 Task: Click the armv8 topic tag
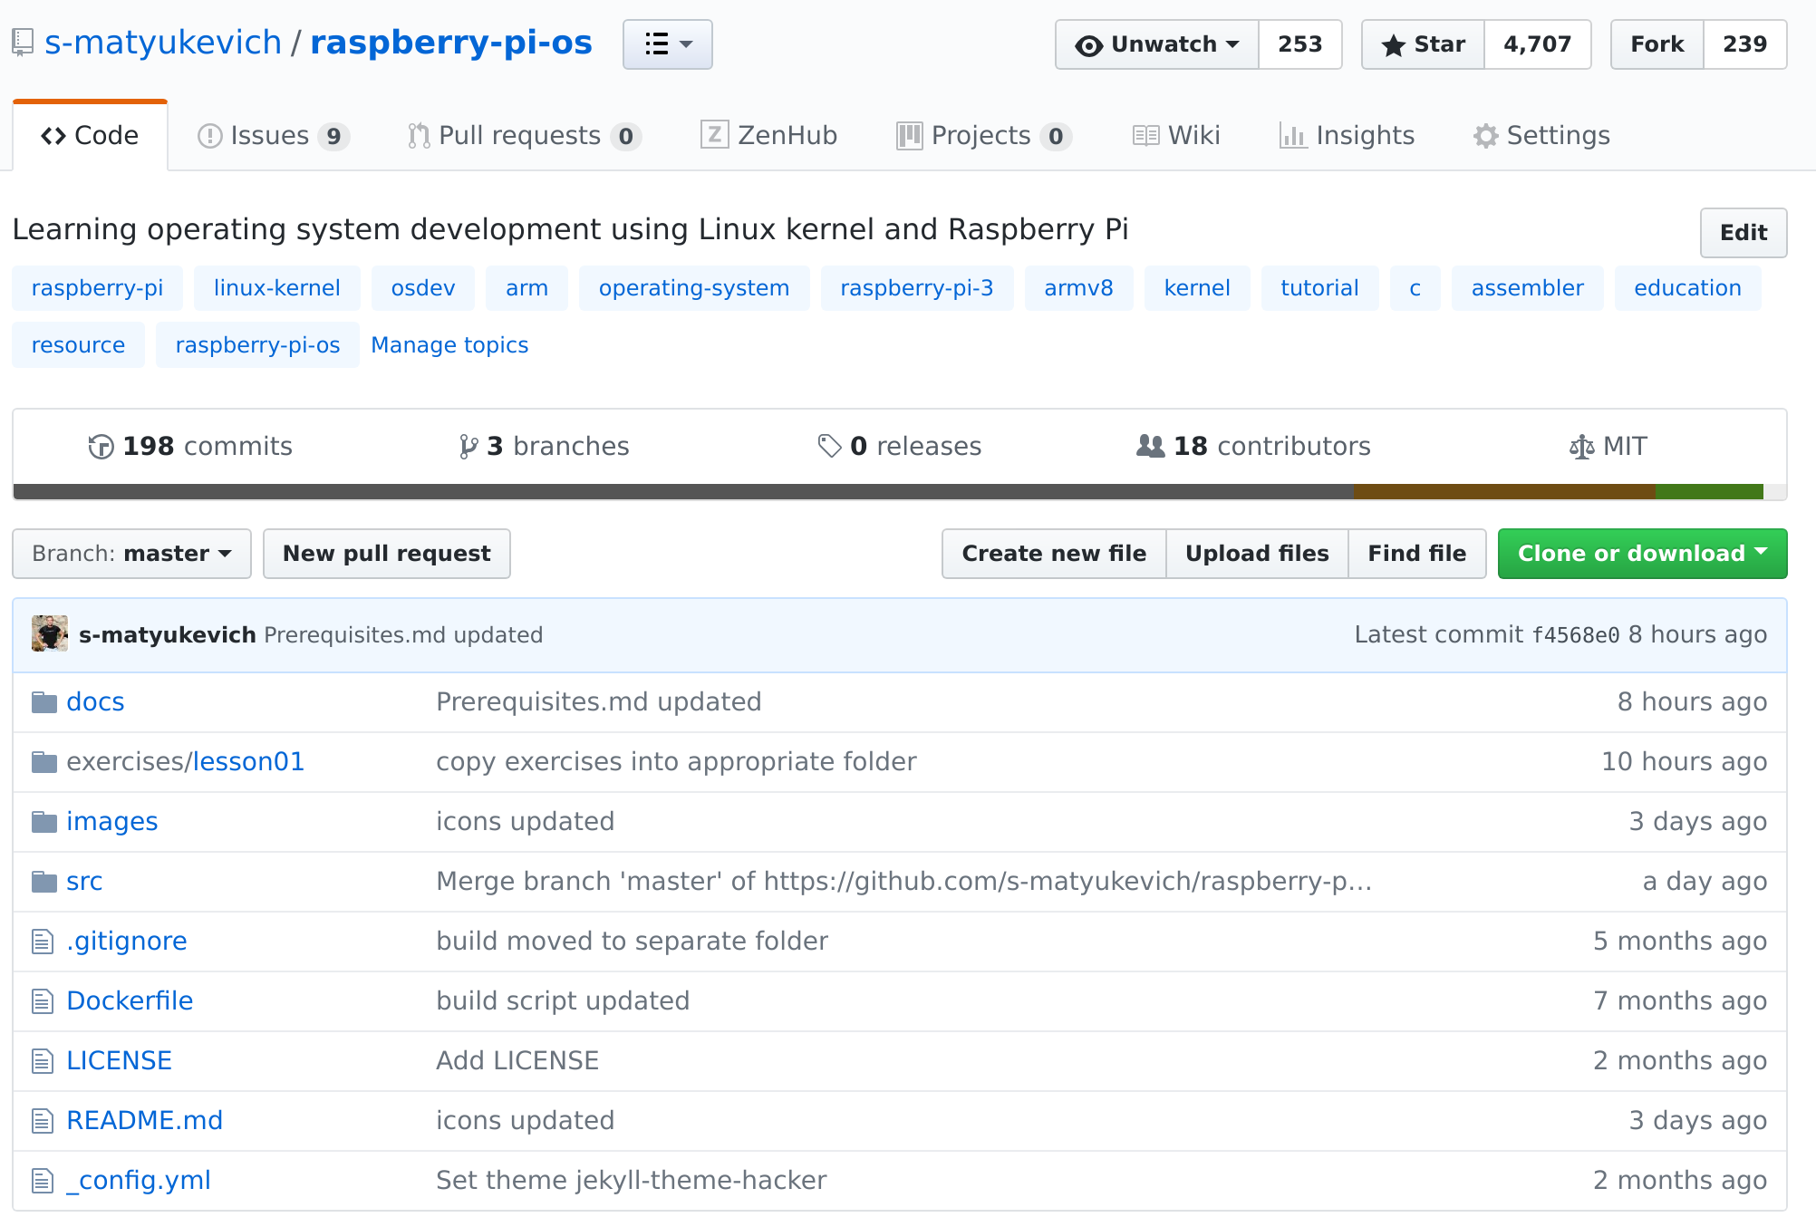(x=1078, y=288)
